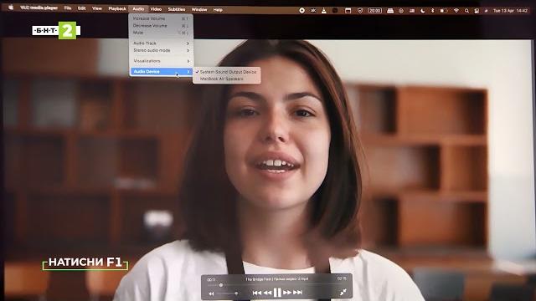Expand the Audio Track submenu
536x301 pixels.
[x=161, y=43]
